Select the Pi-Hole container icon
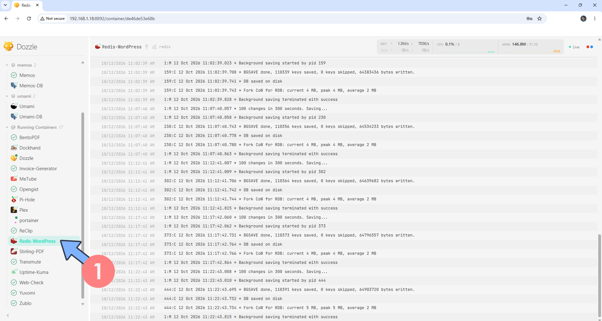The height and width of the screenshot is (321, 602). [x=14, y=199]
